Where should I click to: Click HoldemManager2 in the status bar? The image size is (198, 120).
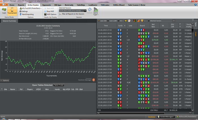[x=166, y=117]
